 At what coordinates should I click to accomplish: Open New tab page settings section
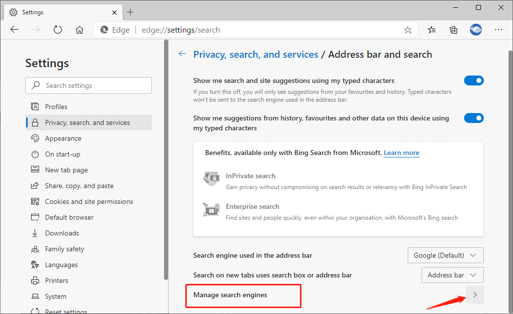tap(88, 170)
